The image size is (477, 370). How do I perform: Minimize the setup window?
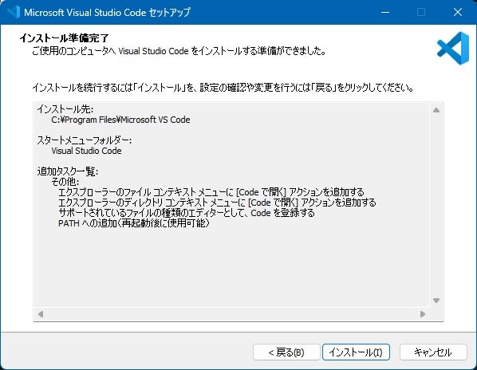385,12
